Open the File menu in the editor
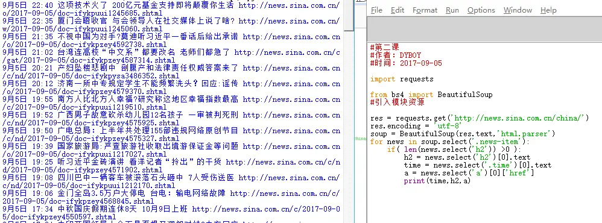Screen dimensions: 602x223 (376, 10)
